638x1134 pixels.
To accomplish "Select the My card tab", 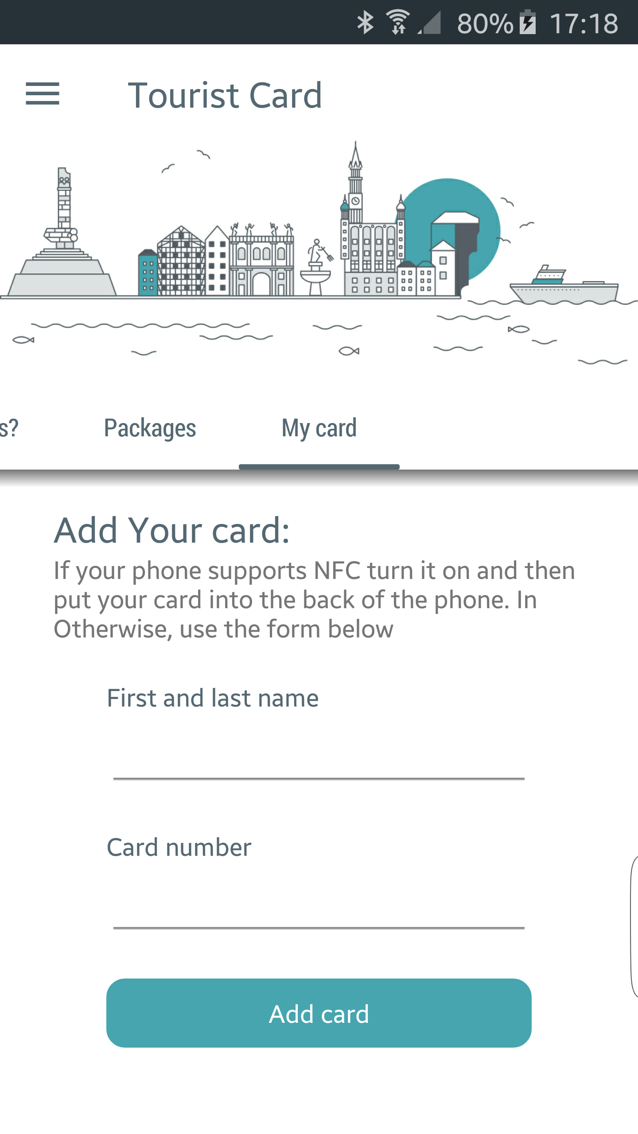I will pos(319,428).
